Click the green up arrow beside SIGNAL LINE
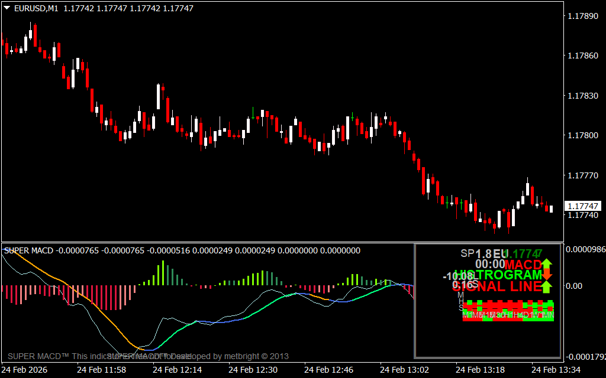This screenshot has width=606, height=378. (547, 286)
